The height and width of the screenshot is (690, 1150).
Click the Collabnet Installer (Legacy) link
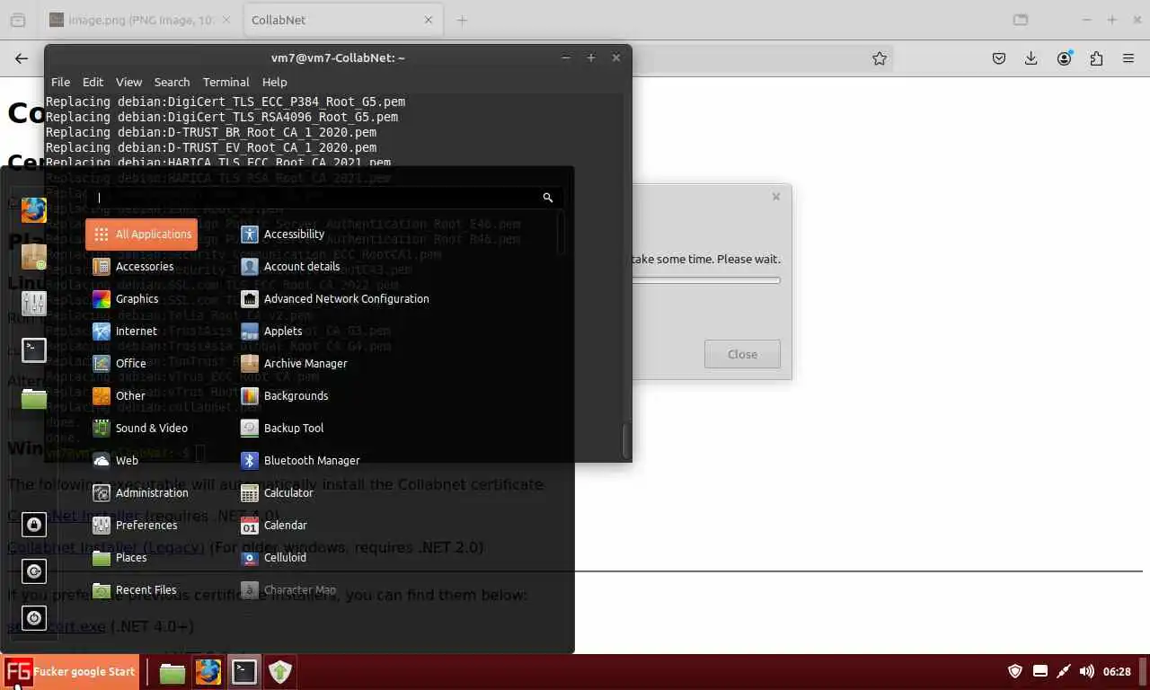(x=106, y=547)
